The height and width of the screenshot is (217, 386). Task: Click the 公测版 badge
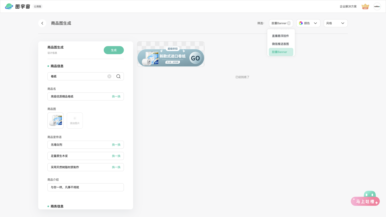point(38,6)
